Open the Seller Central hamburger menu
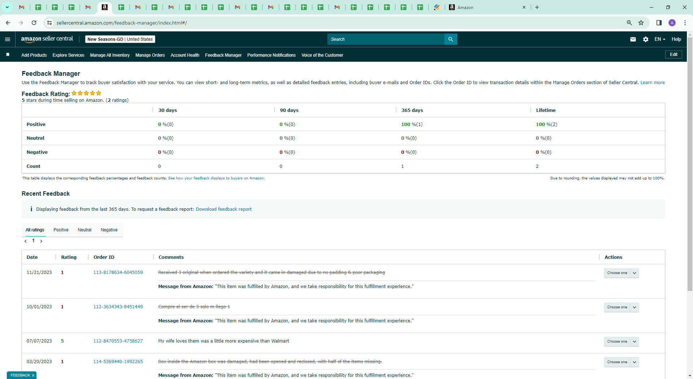The image size is (693, 379). [x=8, y=39]
